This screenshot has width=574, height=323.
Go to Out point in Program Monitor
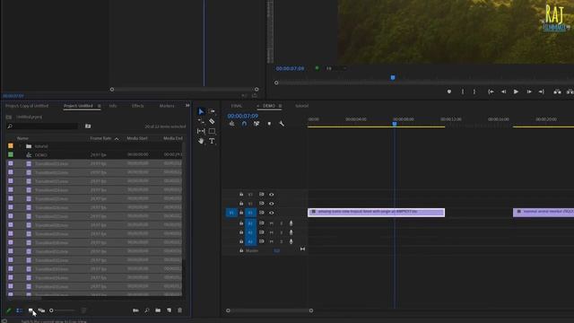[x=542, y=92]
